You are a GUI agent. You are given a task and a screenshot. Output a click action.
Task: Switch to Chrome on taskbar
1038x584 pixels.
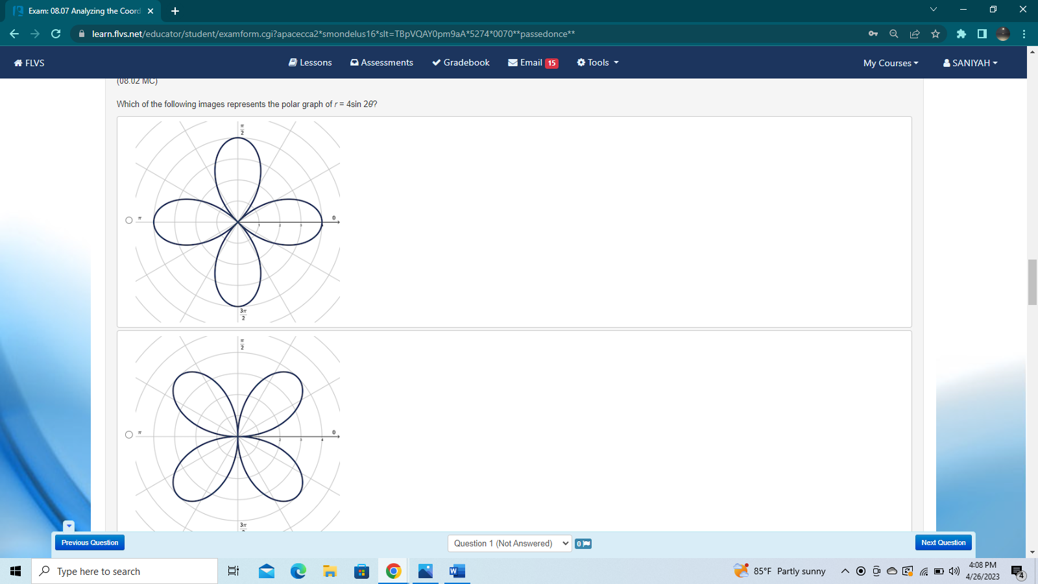pyautogui.click(x=393, y=571)
